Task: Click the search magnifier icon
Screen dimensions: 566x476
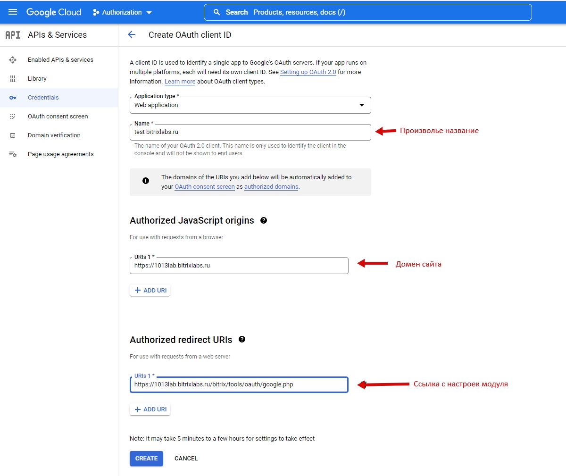Action: tap(217, 12)
